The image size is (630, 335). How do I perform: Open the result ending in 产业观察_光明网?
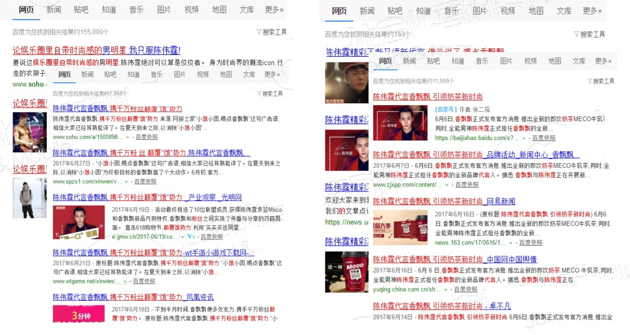(x=147, y=197)
